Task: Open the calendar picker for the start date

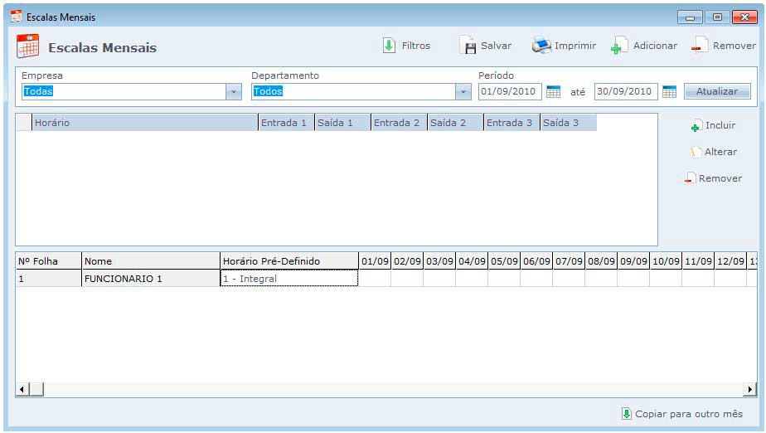Action: (554, 92)
